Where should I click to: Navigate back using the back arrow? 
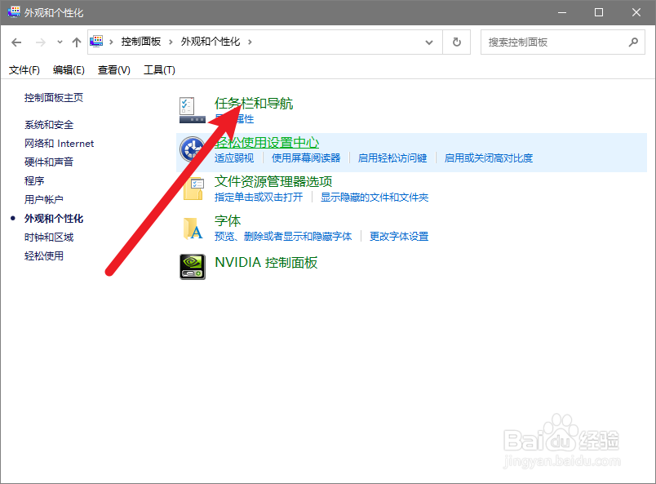(16, 42)
